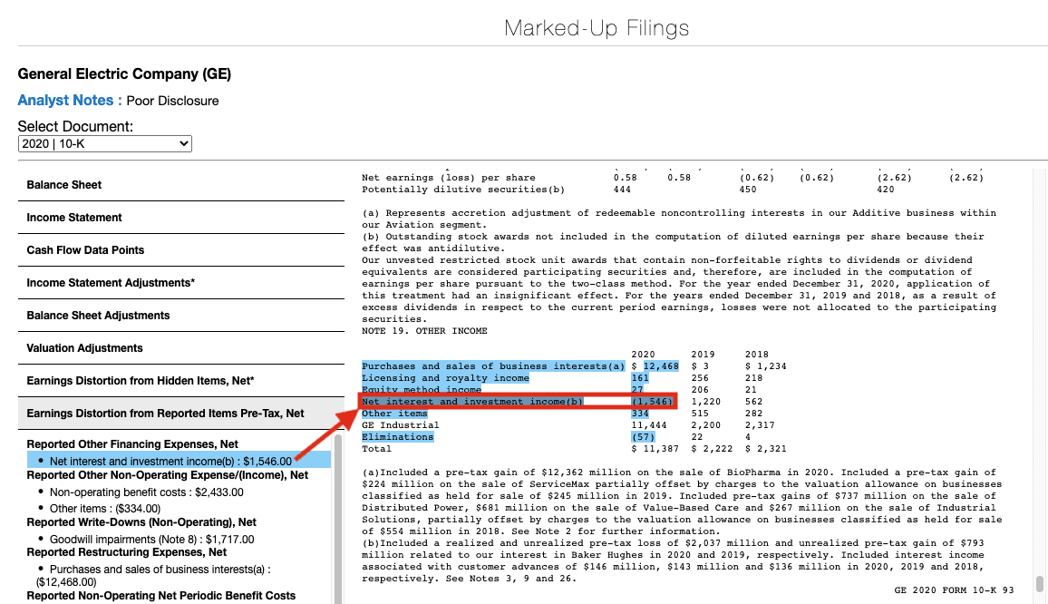Click the $ 2,321 total for 2018

[766, 449]
